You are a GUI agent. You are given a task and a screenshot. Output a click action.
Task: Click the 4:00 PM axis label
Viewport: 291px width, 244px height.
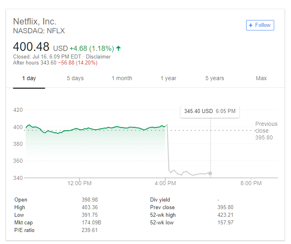click(x=165, y=184)
